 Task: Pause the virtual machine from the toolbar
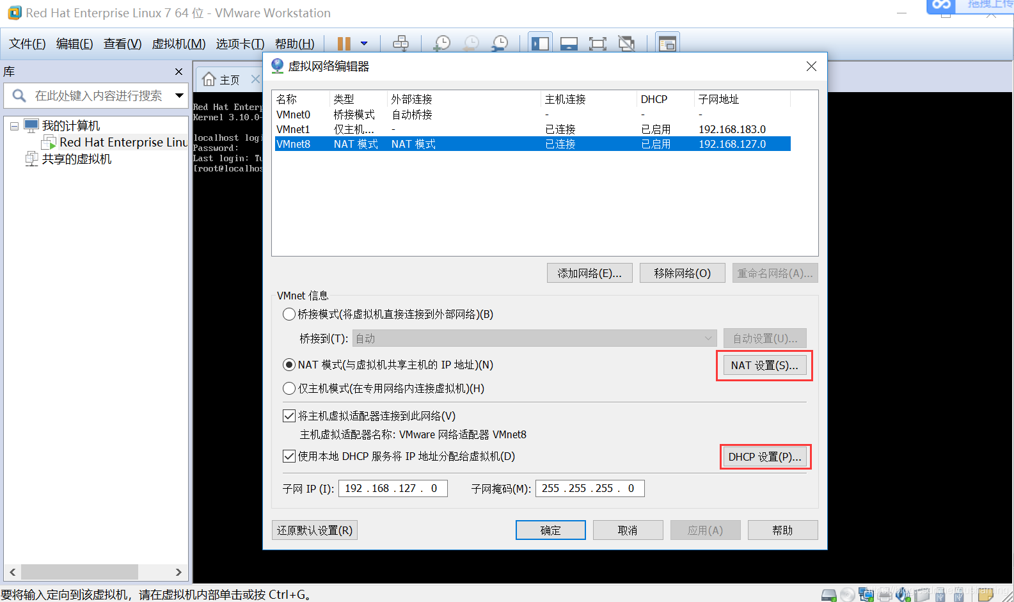tap(344, 44)
